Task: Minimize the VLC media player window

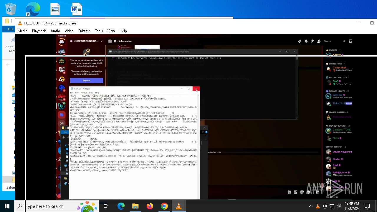Action: click(x=359, y=23)
